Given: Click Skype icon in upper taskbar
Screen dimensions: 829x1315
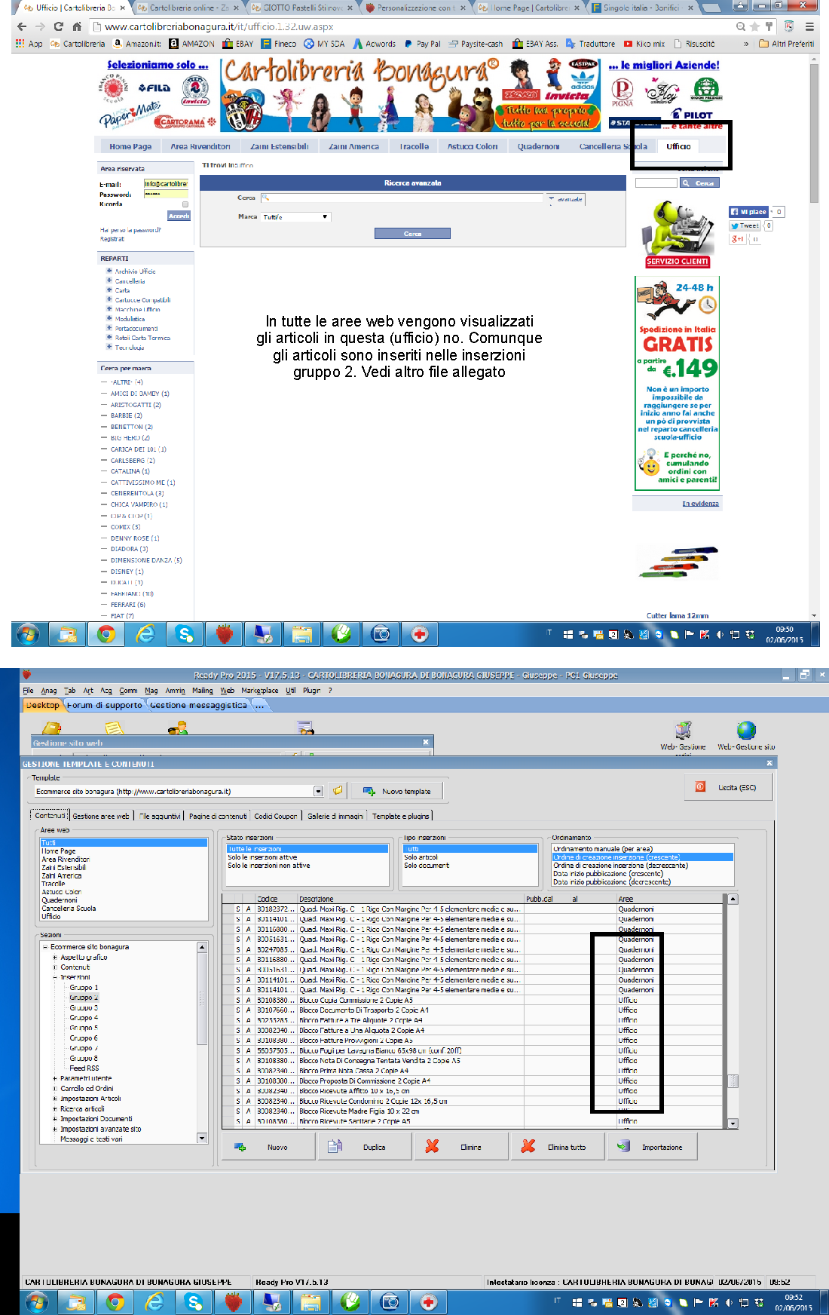Looking at the screenshot, I should [x=185, y=634].
